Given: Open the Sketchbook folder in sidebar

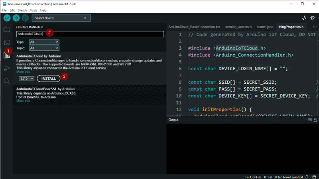Looking at the screenshot, I should click(x=7, y=30).
